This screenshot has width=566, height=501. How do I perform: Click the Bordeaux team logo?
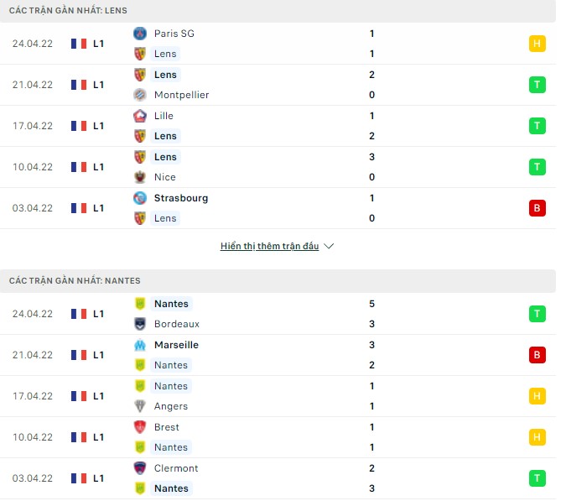140,324
